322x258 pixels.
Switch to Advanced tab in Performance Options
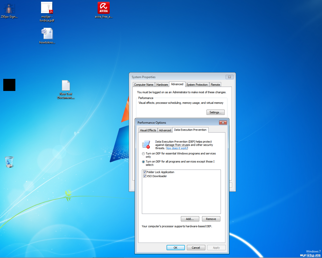pos(165,130)
